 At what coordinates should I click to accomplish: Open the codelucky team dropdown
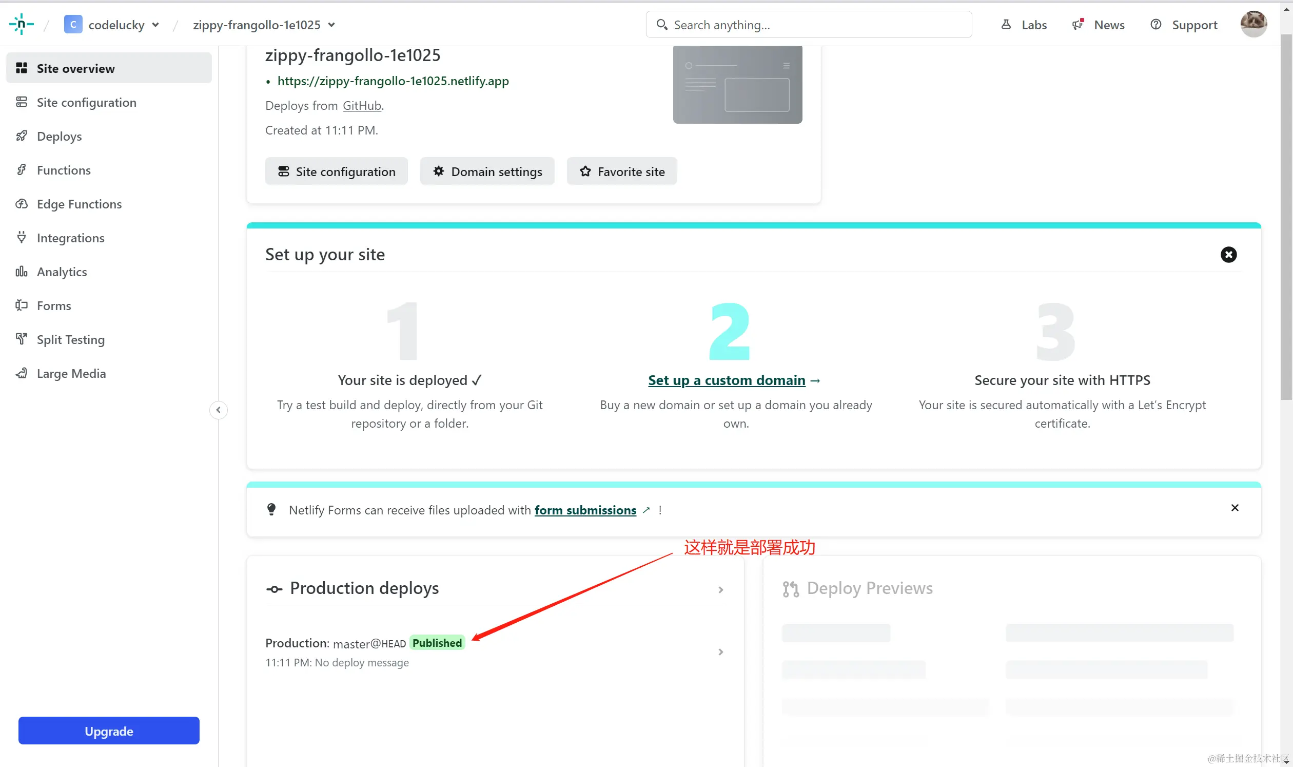tap(111, 24)
